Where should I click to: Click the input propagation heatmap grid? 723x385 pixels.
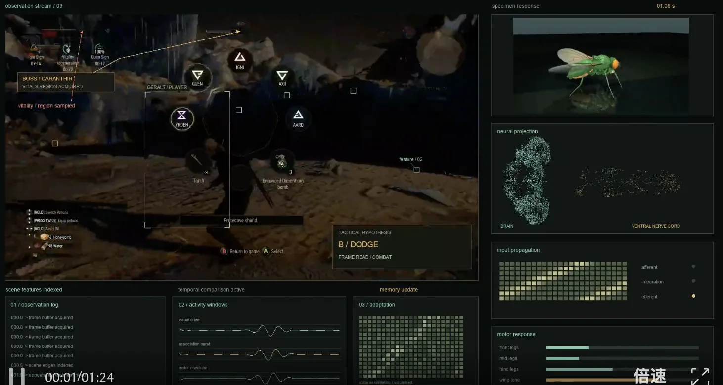point(563,281)
